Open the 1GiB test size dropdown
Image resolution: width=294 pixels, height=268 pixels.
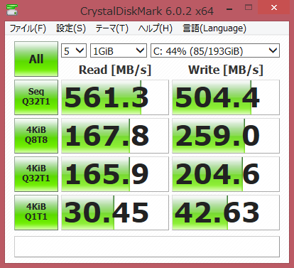point(119,50)
